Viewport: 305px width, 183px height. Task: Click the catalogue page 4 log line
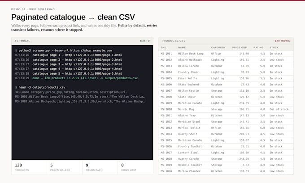coord(69,69)
